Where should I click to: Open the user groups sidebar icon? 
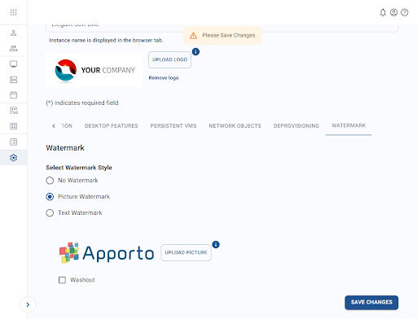(x=13, y=48)
